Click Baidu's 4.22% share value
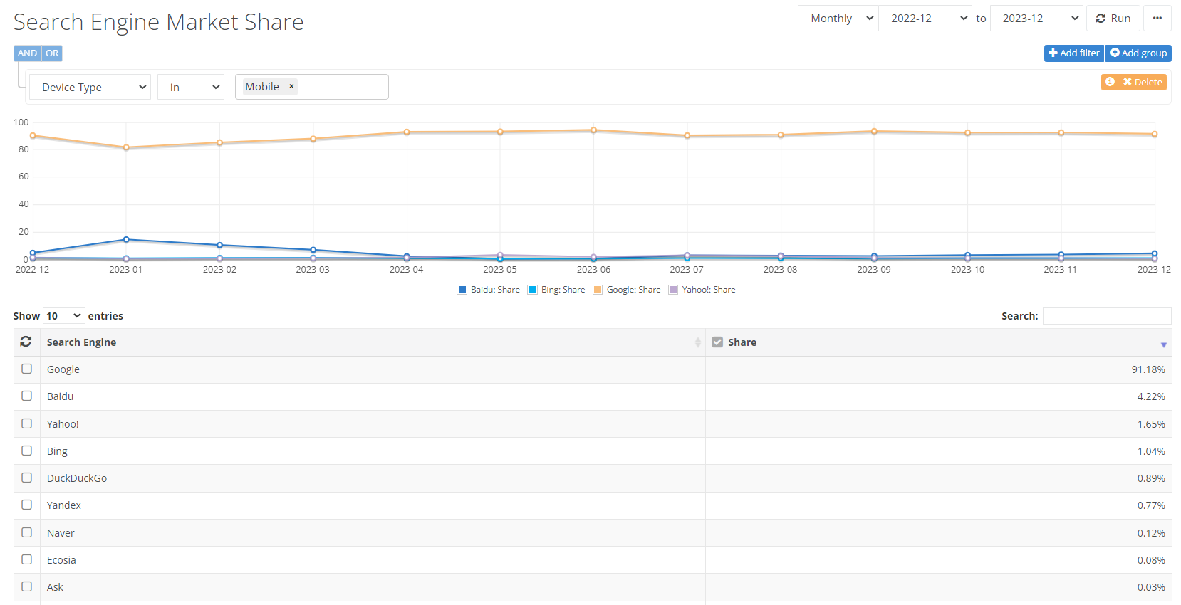 (x=1151, y=396)
